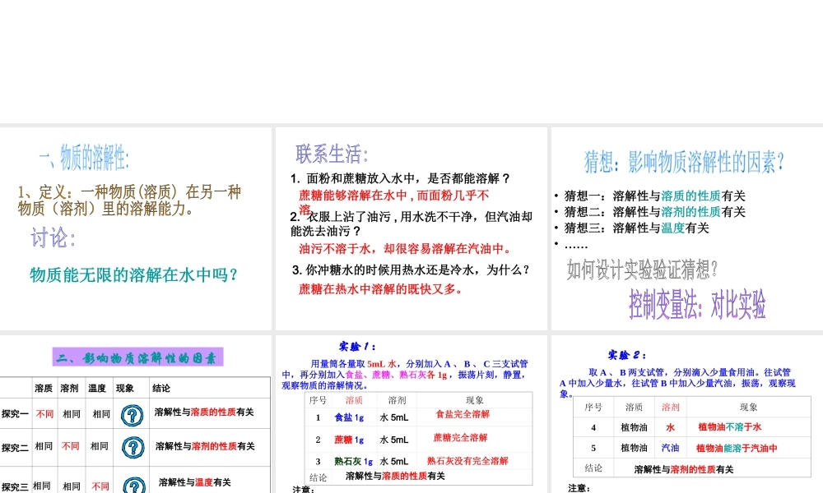This screenshot has height=493, width=823.
Task: Click the purple text 控制变量法:对比实验
Action: (x=697, y=304)
